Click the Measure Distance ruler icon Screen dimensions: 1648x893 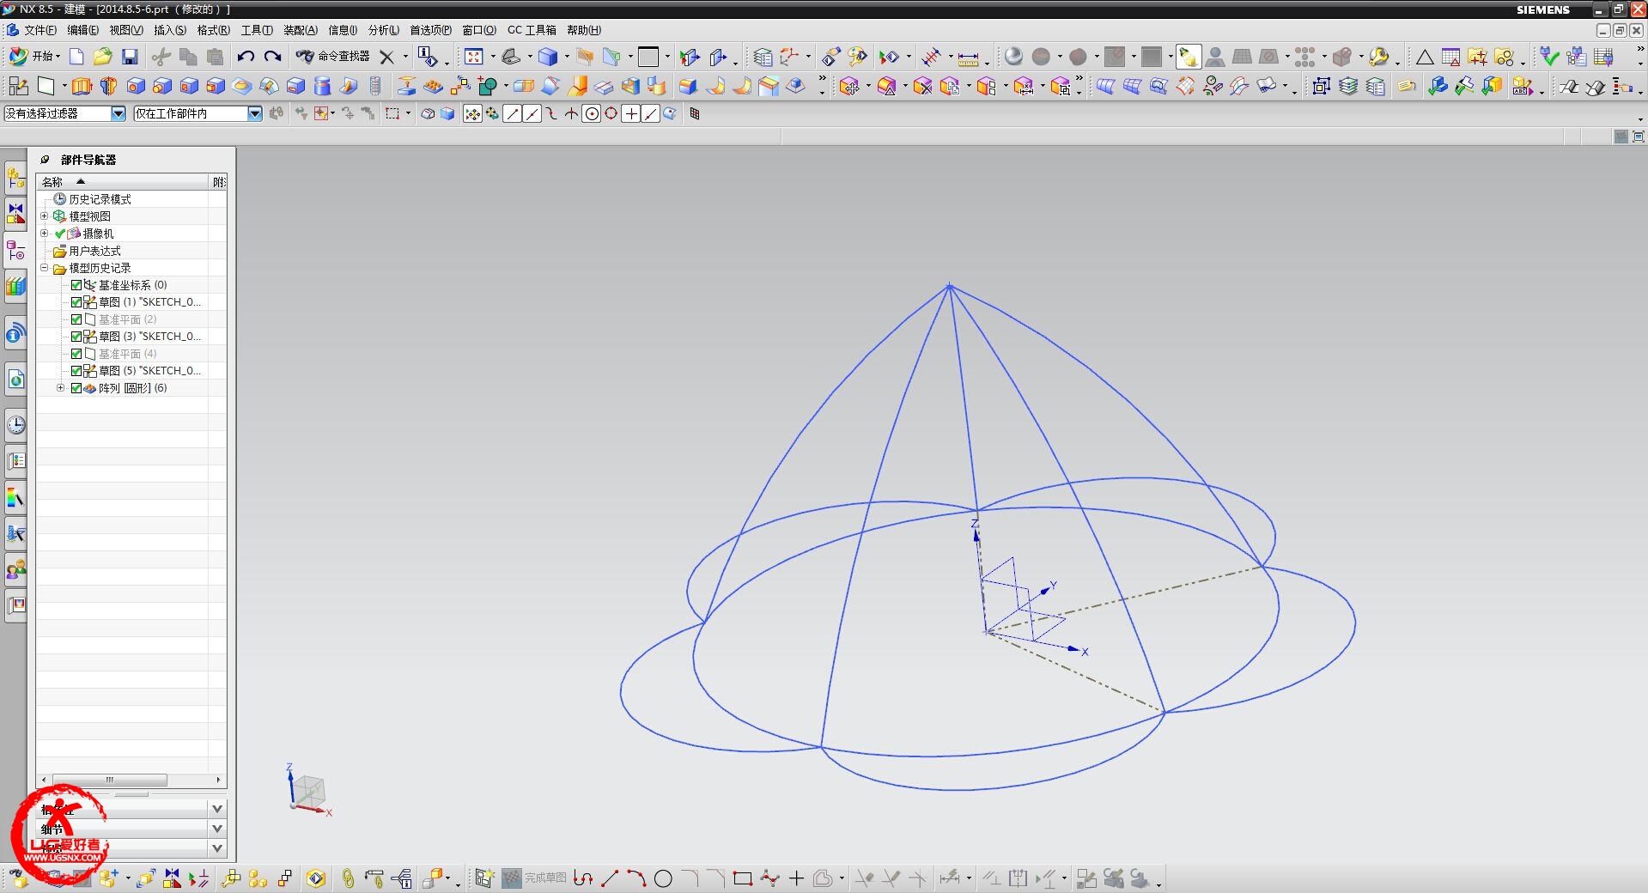(x=968, y=58)
